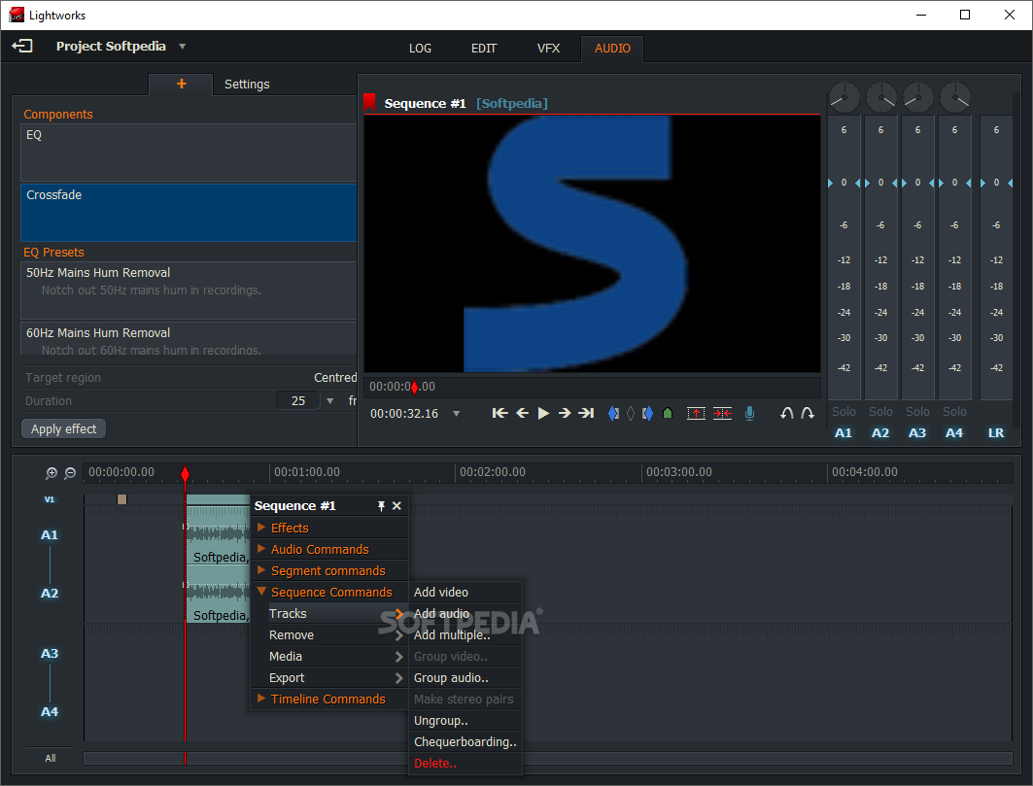Toggle the A1 mixer channel label
This screenshot has height=786, width=1033.
844,433
